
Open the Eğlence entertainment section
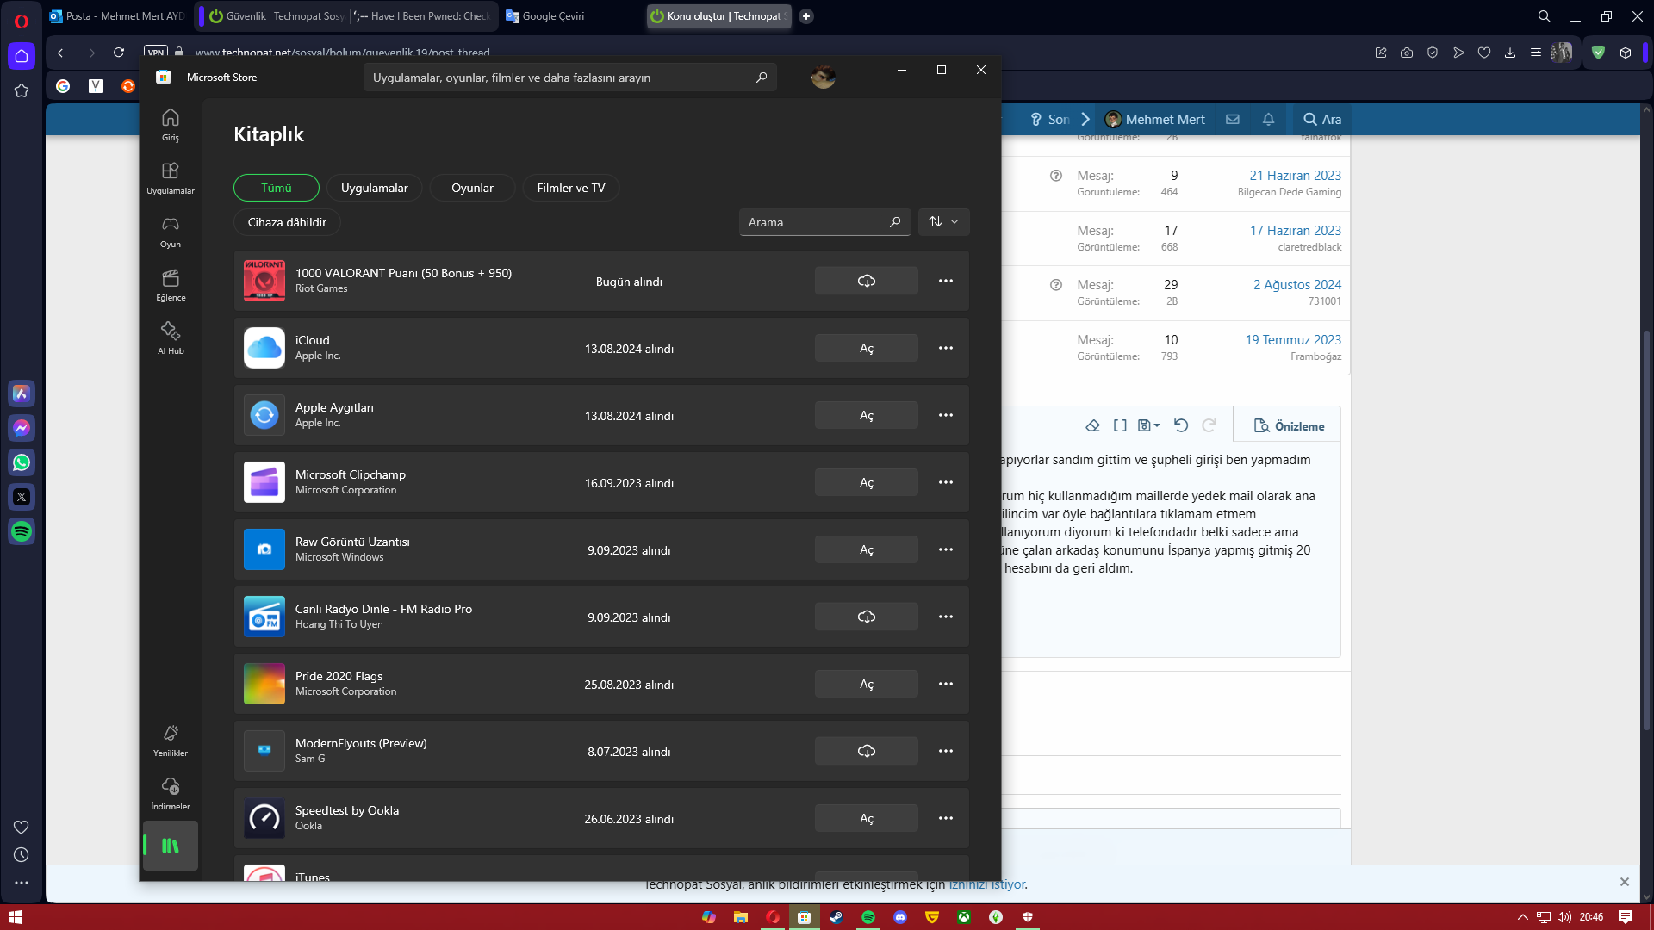tap(171, 284)
